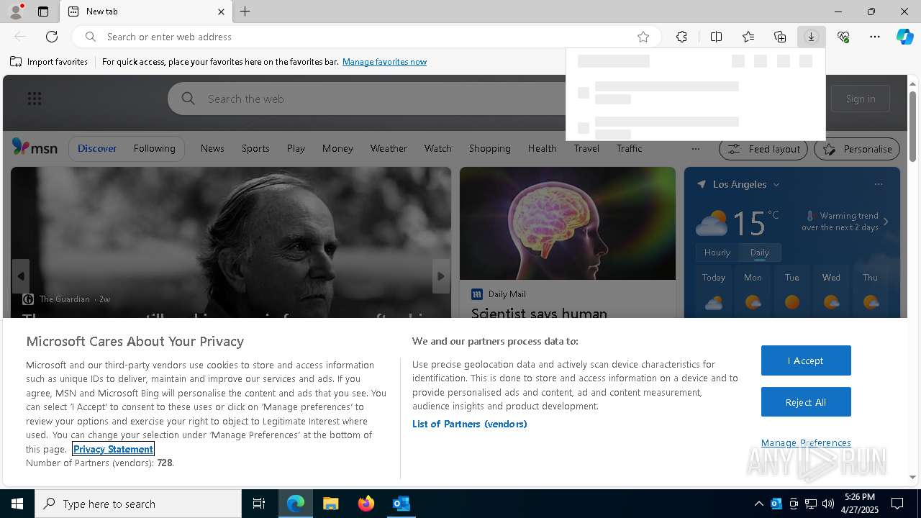Screen dimensions: 921x518
Task: Switch weather forecast to Daily
Action: click(x=759, y=253)
